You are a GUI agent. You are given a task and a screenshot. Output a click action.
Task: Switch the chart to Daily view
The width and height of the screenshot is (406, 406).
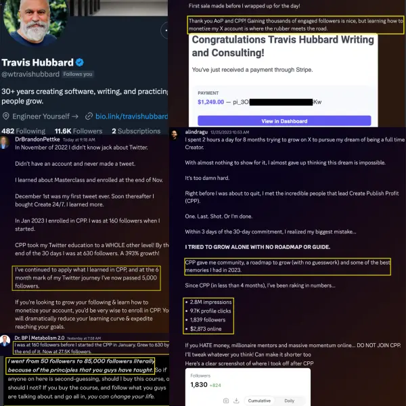(x=289, y=401)
